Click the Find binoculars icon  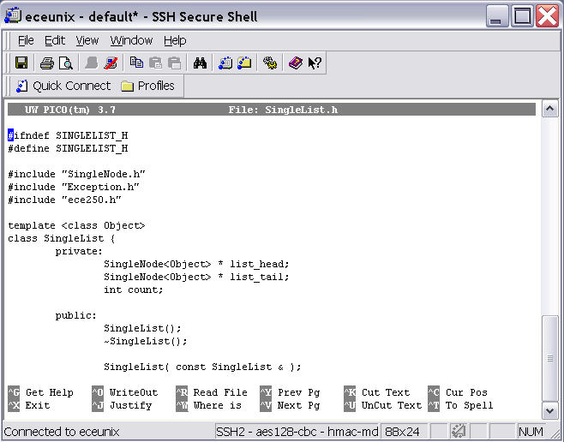200,63
